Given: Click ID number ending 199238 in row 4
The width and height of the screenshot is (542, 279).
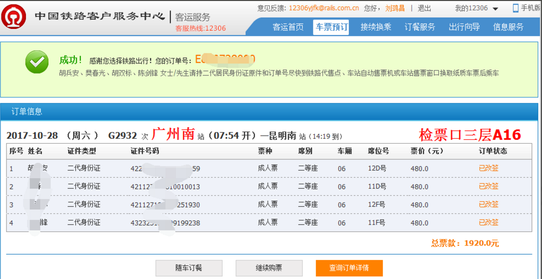Looking at the screenshot, I should coord(165,223).
